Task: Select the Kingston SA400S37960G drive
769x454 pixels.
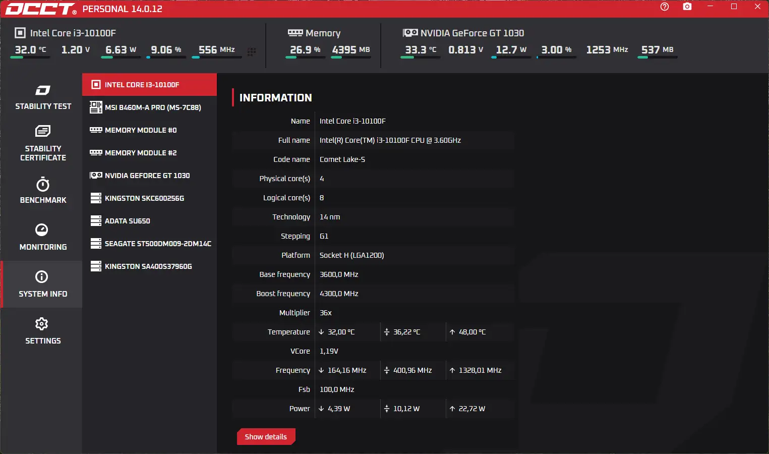Action: tap(149, 266)
